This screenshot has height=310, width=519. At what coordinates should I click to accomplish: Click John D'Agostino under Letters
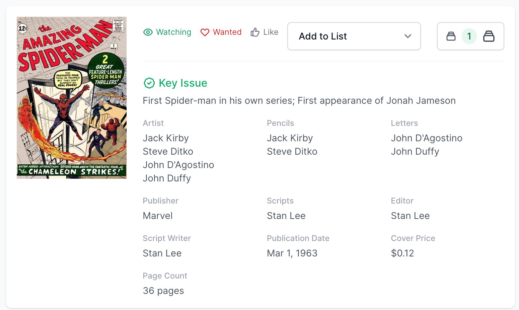[427, 138]
